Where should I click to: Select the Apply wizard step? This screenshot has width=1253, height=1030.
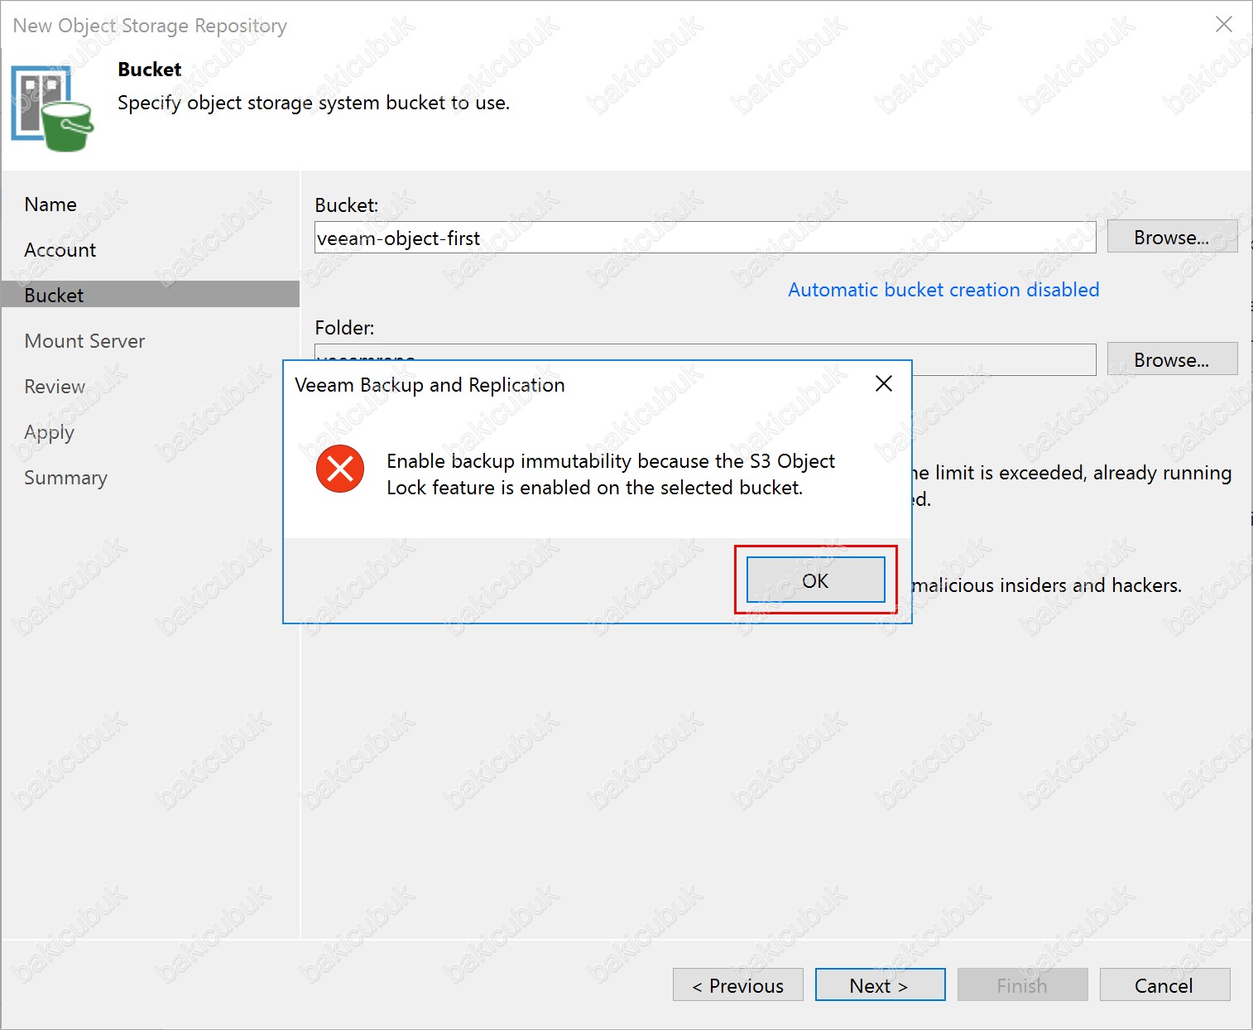50,433
